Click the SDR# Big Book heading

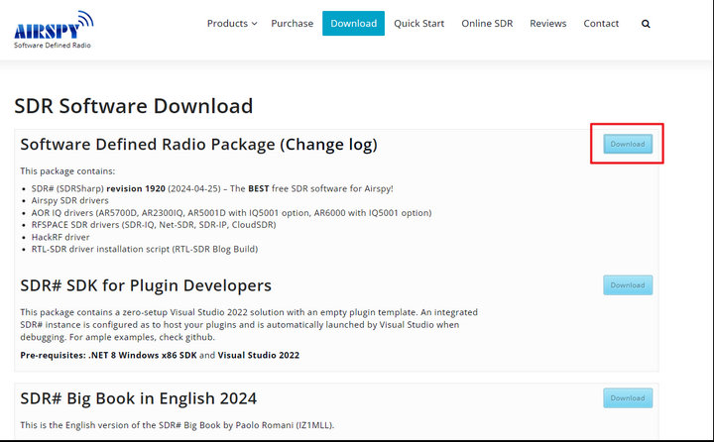coord(139,398)
